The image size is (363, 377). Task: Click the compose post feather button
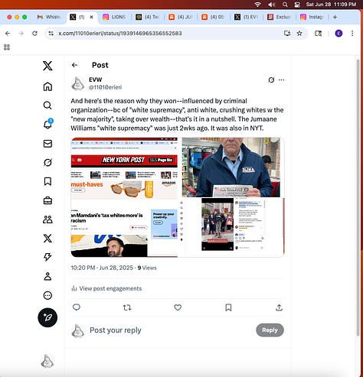tap(47, 317)
